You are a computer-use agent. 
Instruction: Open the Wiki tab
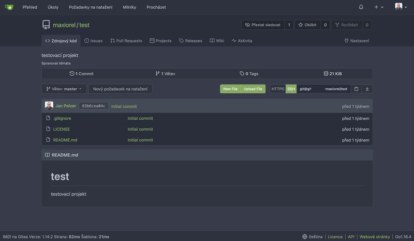click(x=217, y=41)
